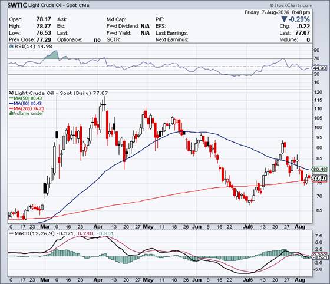Click the -0.521 tag on MACD axis
The height and width of the screenshot is (284, 330).
click(320, 257)
